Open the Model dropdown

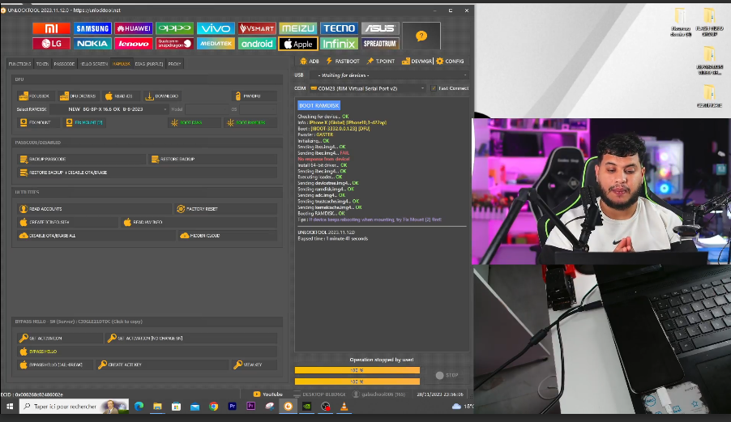coord(207,109)
